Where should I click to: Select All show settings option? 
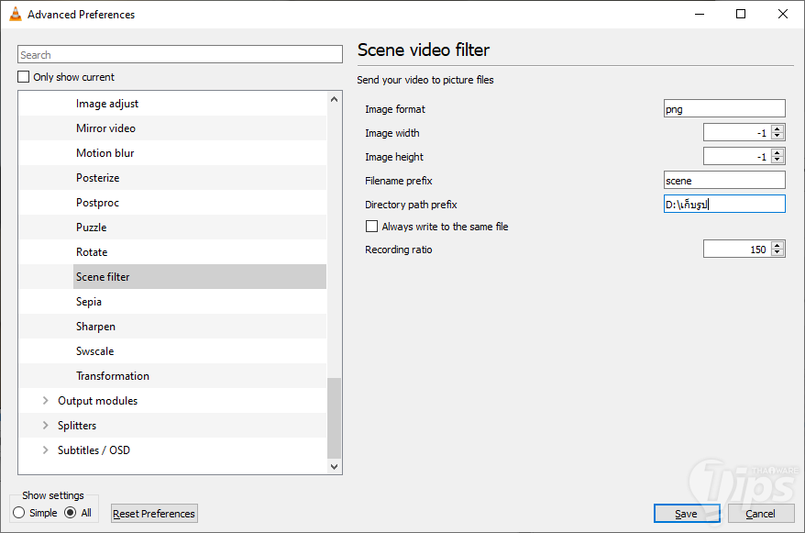pyautogui.click(x=71, y=513)
